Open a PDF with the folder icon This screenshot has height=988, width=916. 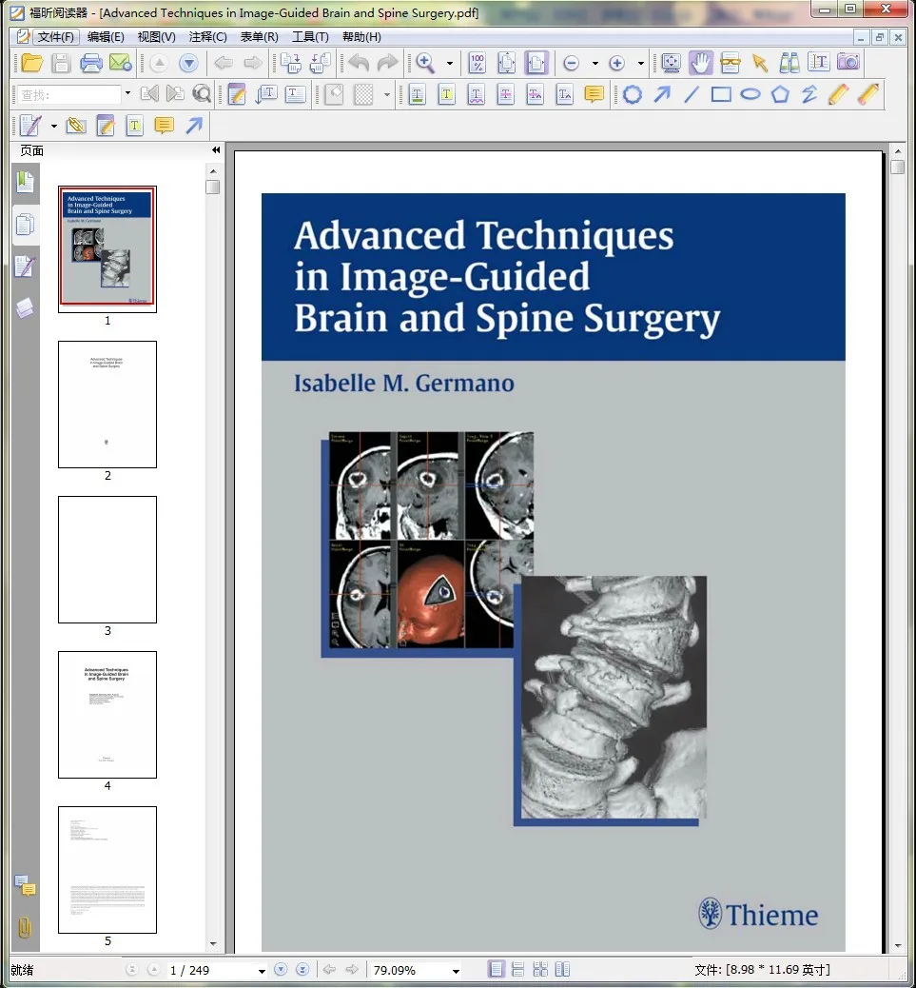tap(31, 63)
